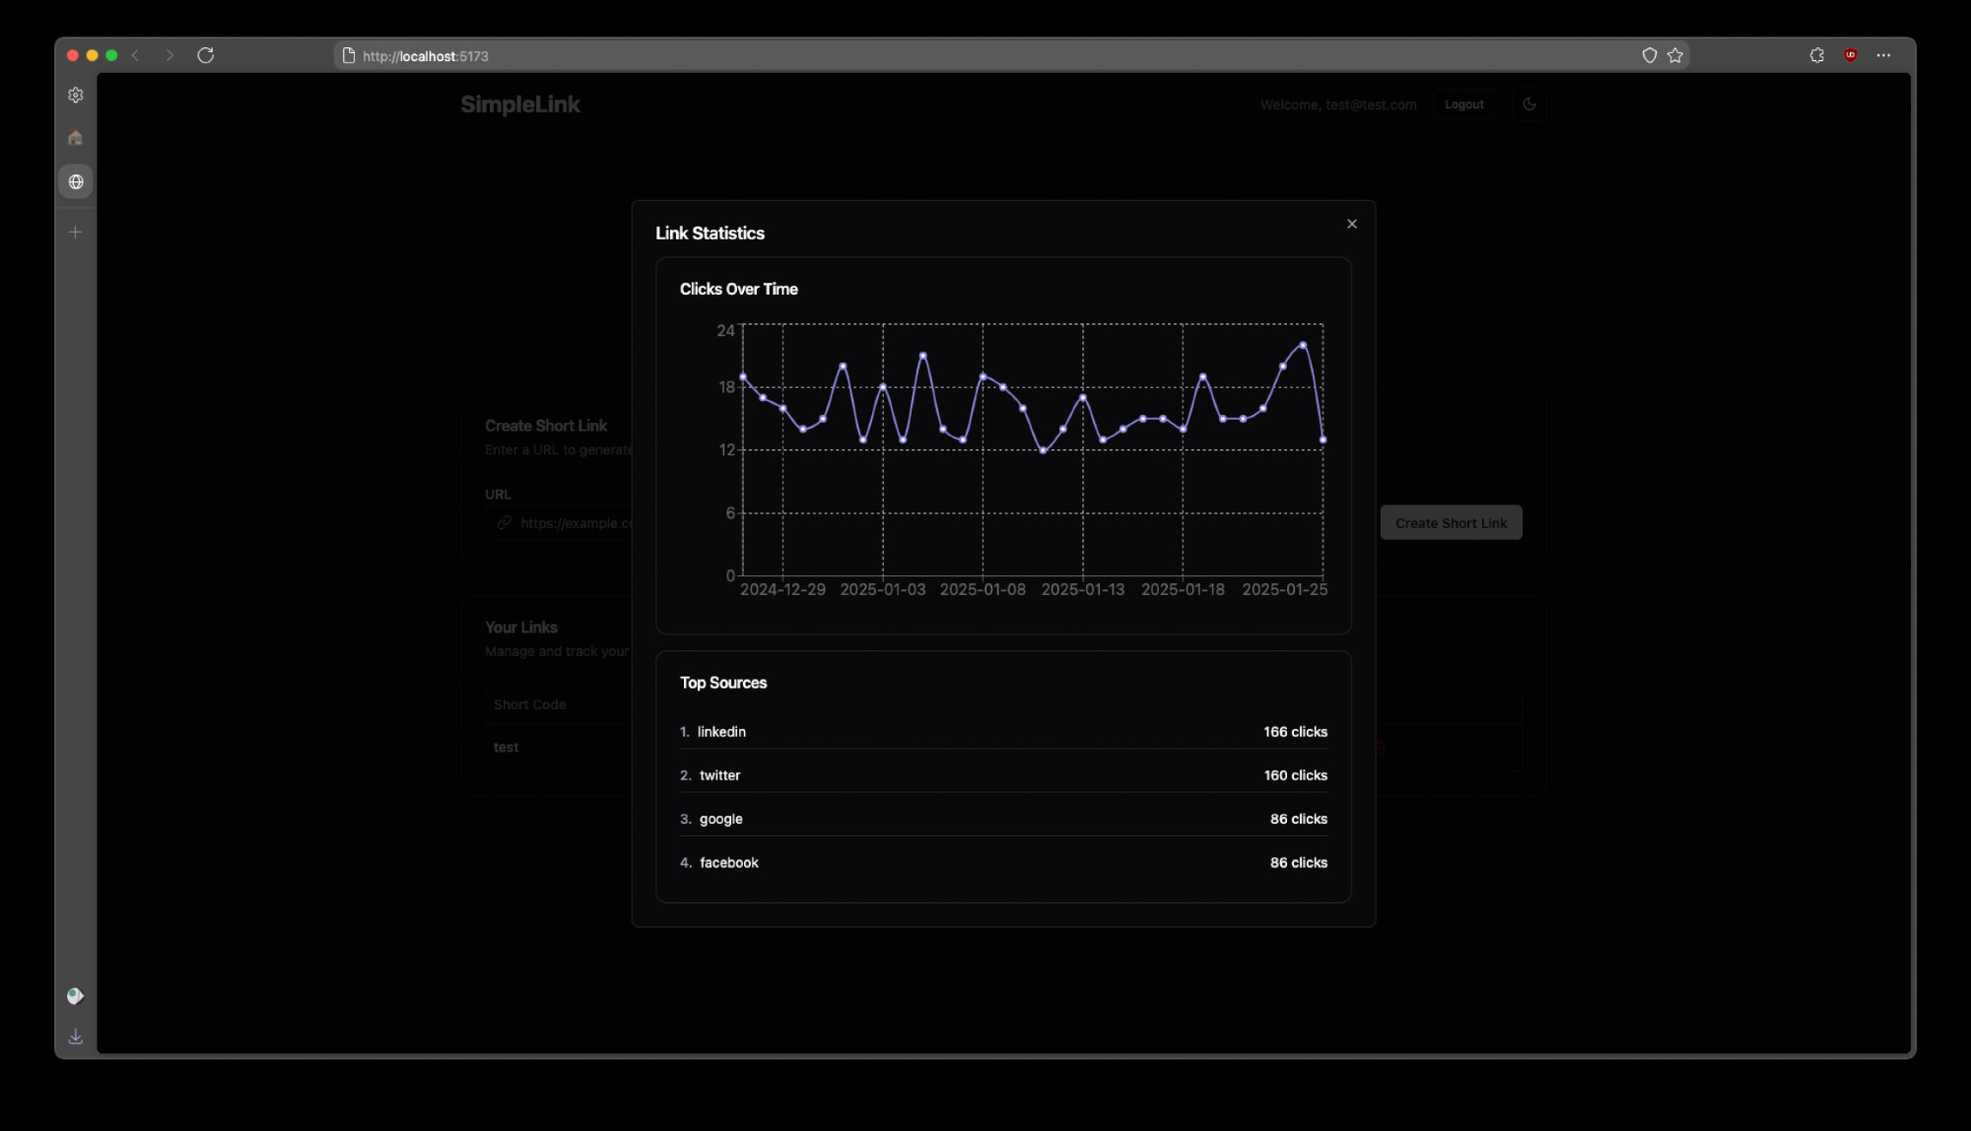Click the browser back arrow
This screenshot has height=1131, width=1971.
(136, 56)
